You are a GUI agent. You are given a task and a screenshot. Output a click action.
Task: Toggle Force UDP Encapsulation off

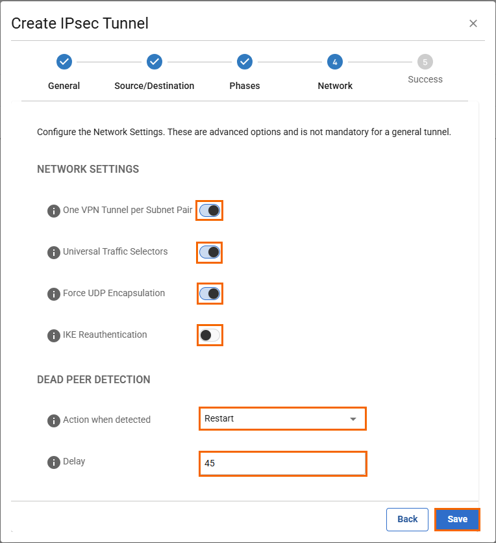(210, 294)
